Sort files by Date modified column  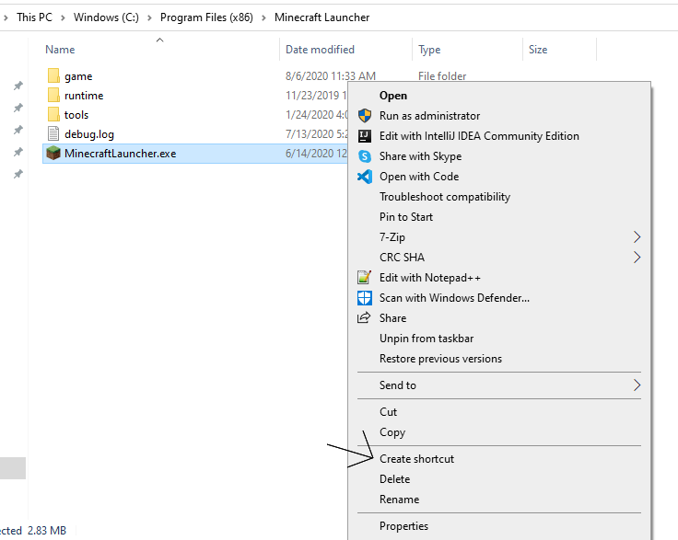point(320,50)
